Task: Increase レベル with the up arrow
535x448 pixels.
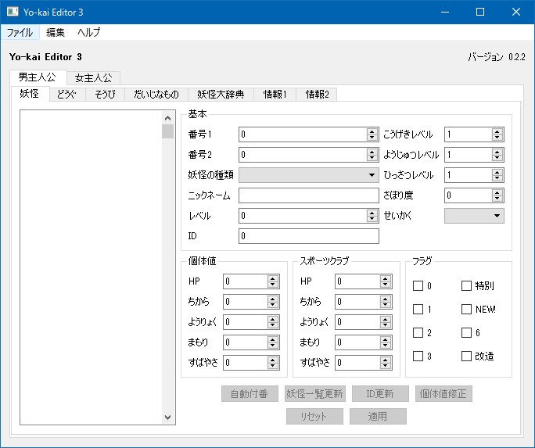Action: (372, 213)
